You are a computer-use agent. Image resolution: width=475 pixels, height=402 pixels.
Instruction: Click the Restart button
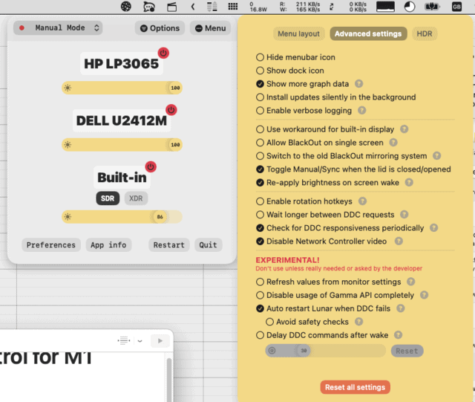coord(168,244)
